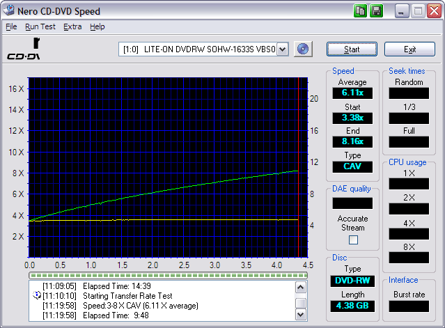Click the log scrollbar thumb
Viewport: 445px width, 328px height.
click(301, 303)
